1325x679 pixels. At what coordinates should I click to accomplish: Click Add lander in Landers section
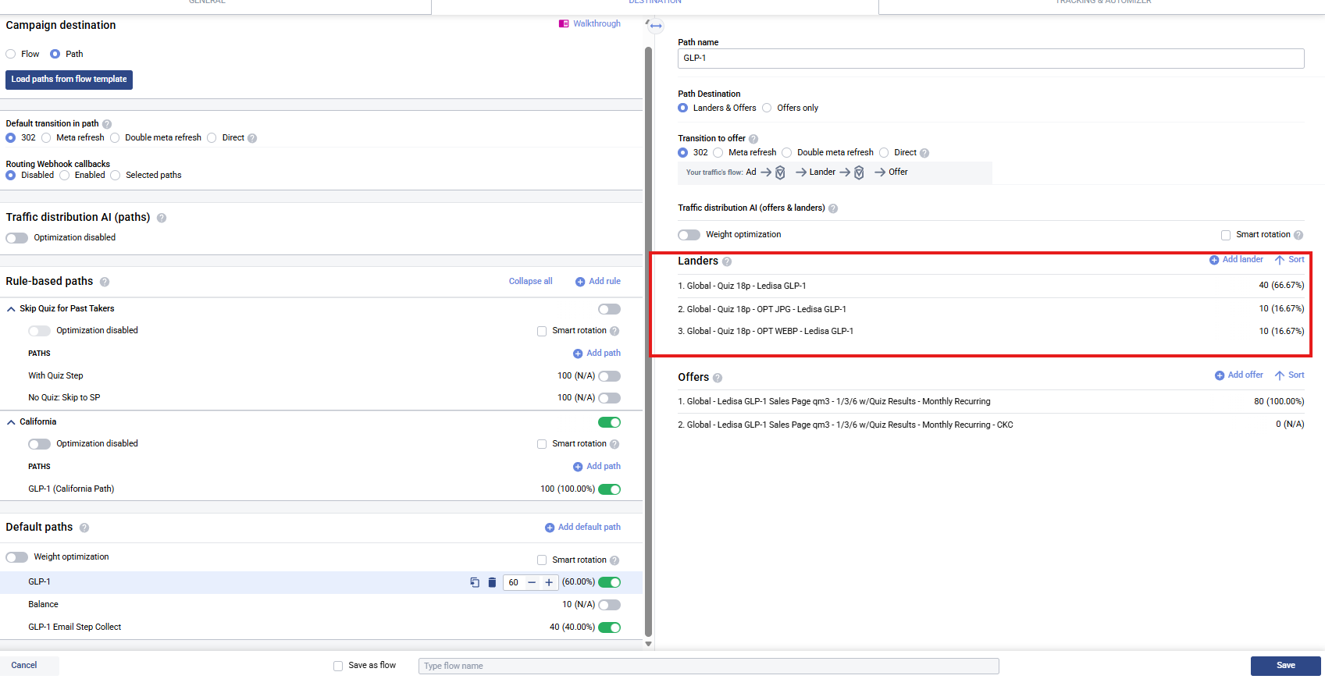[1236, 259]
